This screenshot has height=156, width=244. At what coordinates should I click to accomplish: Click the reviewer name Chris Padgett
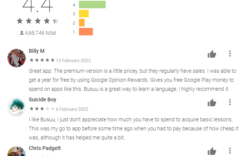pos(45,148)
